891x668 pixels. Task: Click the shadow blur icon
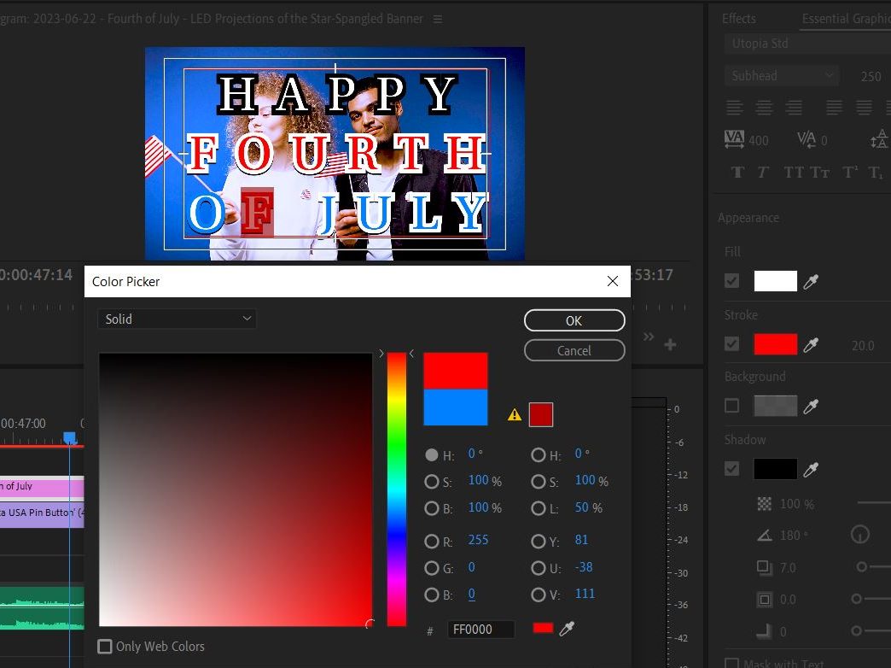tap(765, 631)
